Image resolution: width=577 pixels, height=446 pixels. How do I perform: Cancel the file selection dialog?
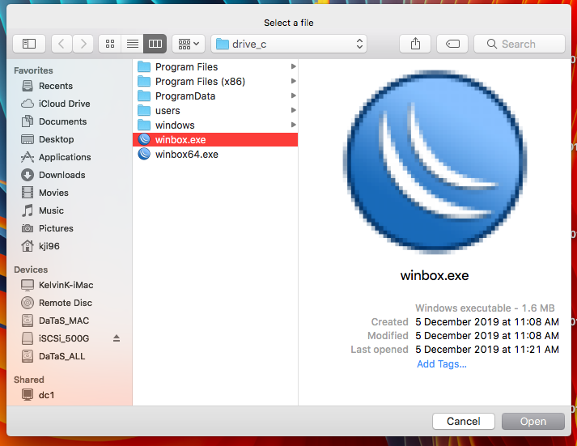coord(463,421)
